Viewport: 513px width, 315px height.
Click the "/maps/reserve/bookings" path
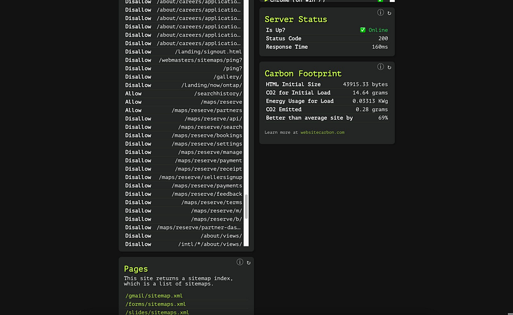(206, 135)
